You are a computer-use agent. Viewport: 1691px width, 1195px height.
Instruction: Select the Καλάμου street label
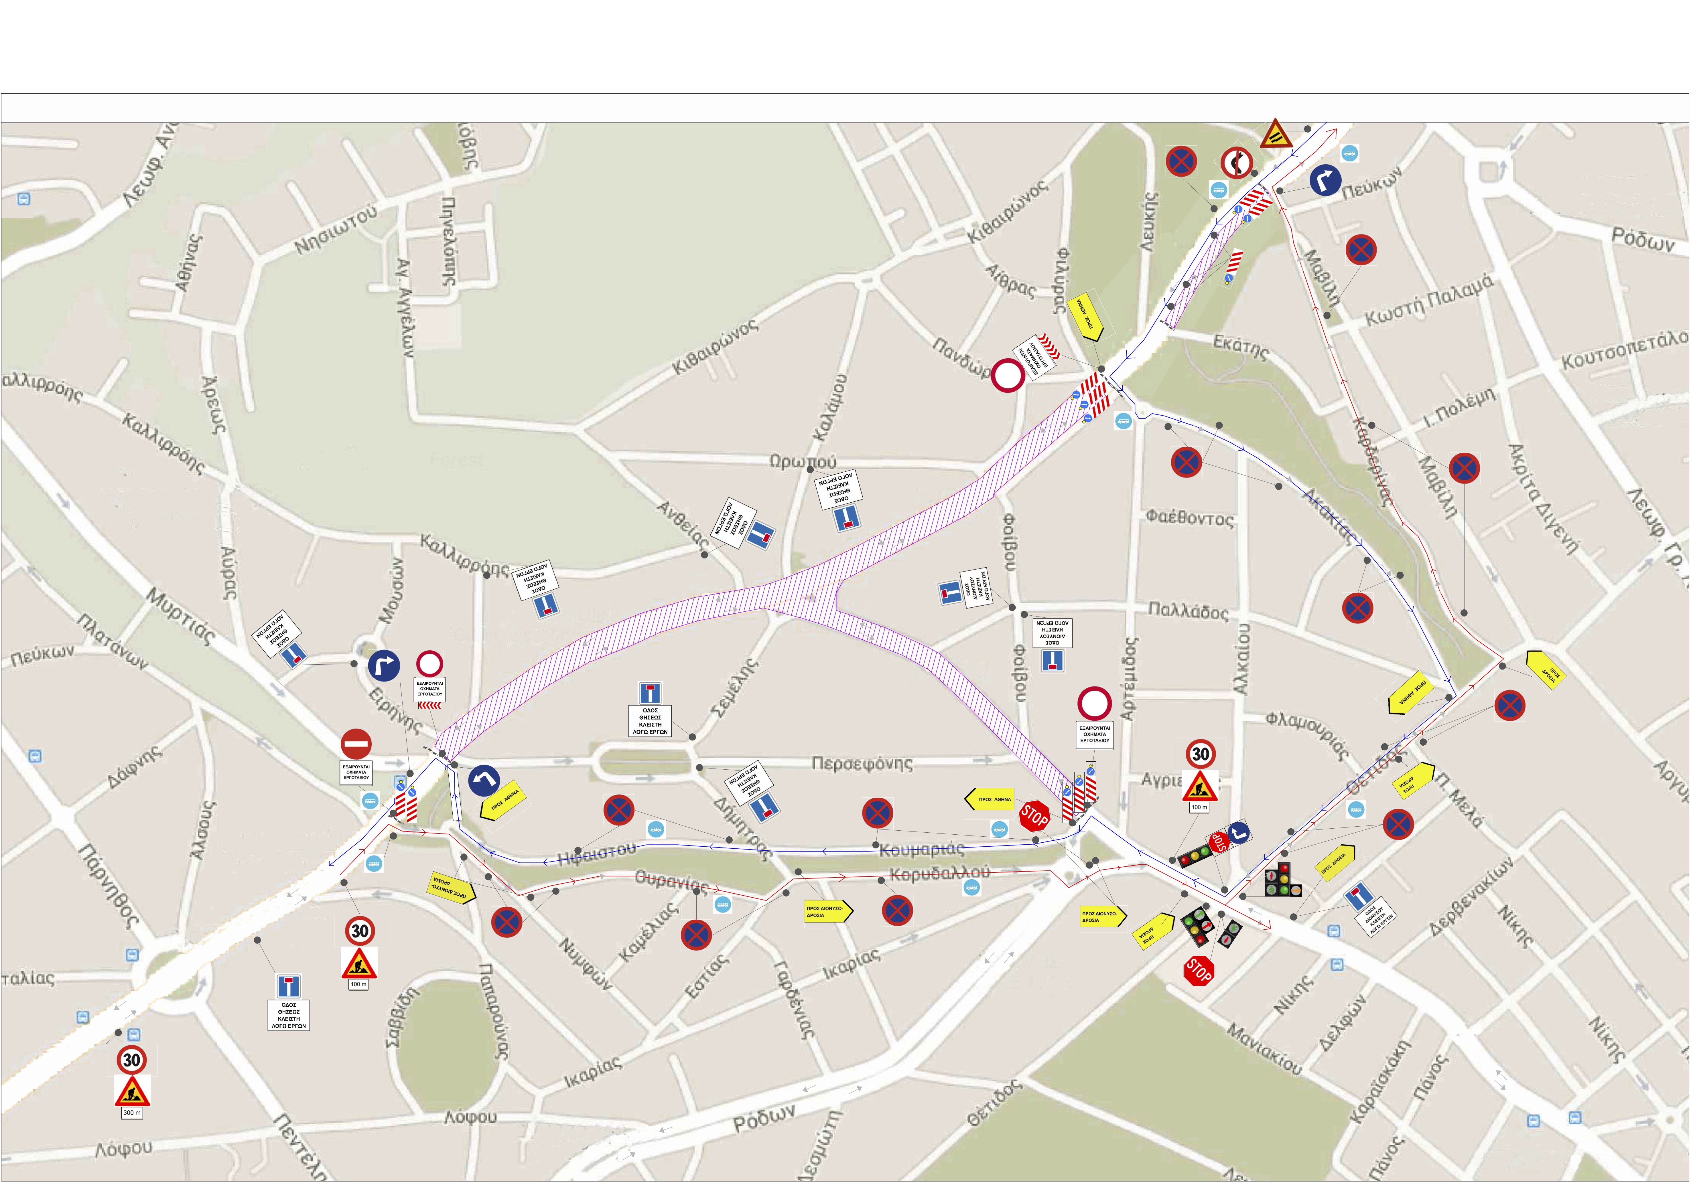pyautogui.click(x=831, y=408)
